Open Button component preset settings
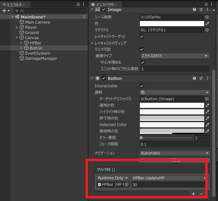The height and width of the screenshot is (201, 218). [201, 78]
